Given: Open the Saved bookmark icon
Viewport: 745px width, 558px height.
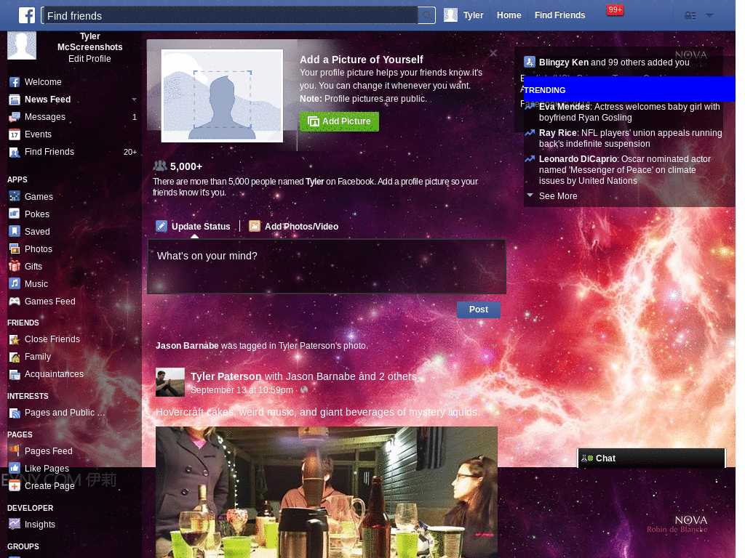Looking at the screenshot, I should pyautogui.click(x=15, y=232).
